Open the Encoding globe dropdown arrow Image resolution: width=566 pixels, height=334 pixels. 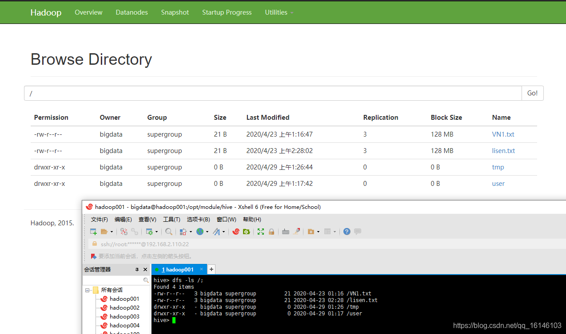[207, 232]
